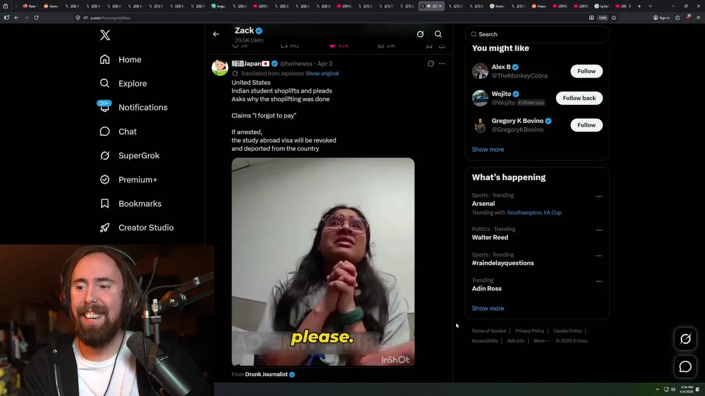Open options for Arsenal trend
This screenshot has height=396, width=705.
[599, 196]
